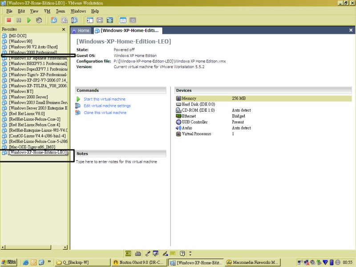Select the [Windows-XP-Home-Editi... tab
The width and height of the screenshot is (356, 267).
click(127, 31)
